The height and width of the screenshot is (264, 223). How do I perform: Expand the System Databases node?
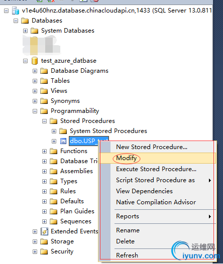click(x=25, y=31)
